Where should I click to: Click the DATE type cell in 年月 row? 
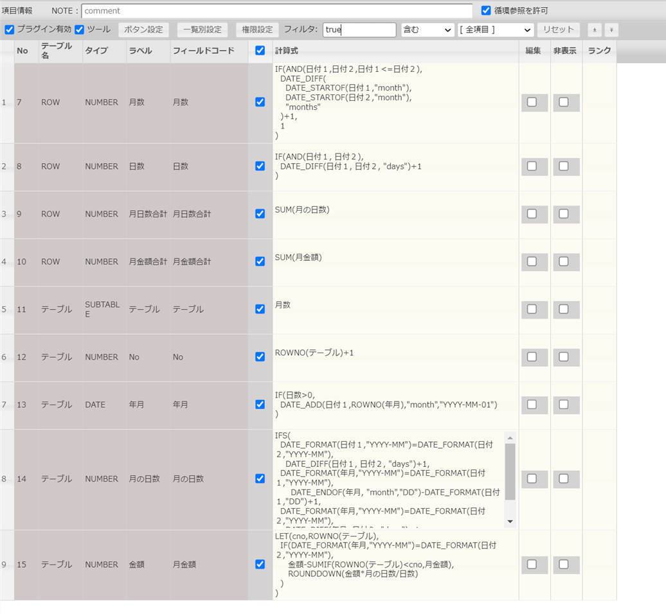[x=104, y=405]
